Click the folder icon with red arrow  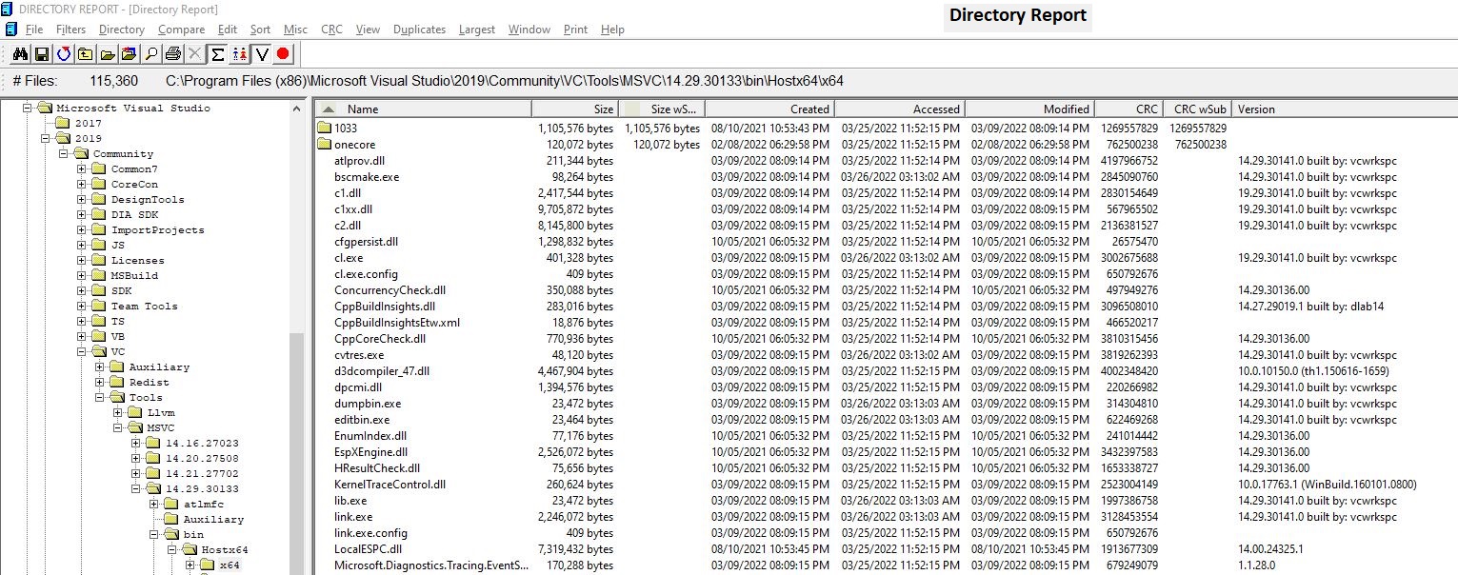[129, 54]
